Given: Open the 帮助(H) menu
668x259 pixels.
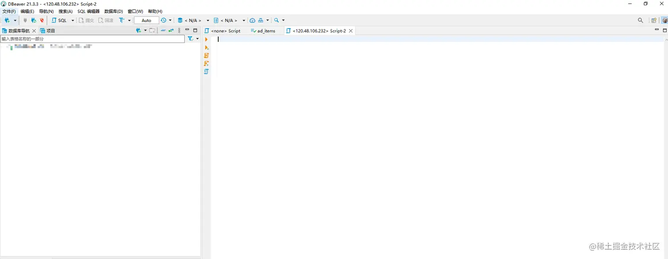Looking at the screenshot, I should click(x=155, y=11).
